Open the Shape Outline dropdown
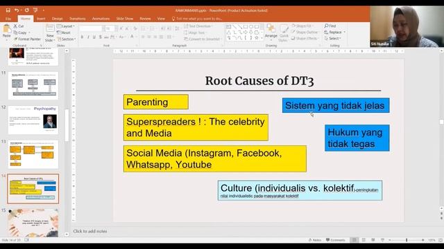 [x=305, y=32]
